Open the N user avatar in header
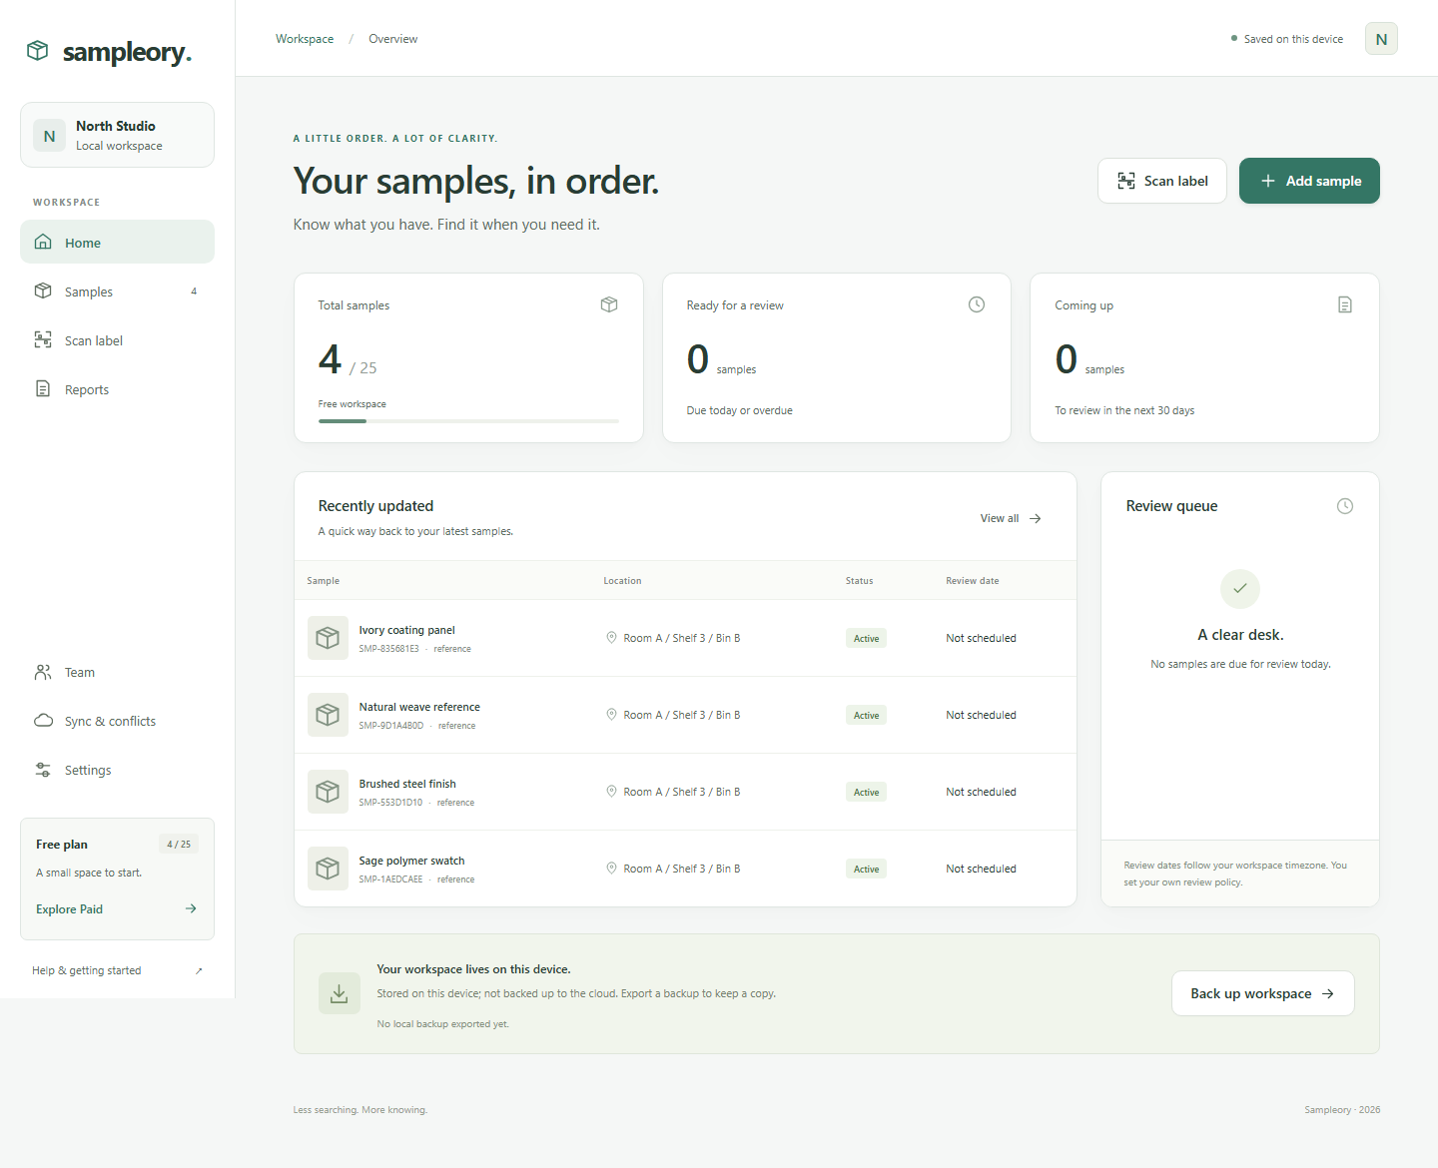This screenshot has width=1438, height=1168. tap(1381, 39)
